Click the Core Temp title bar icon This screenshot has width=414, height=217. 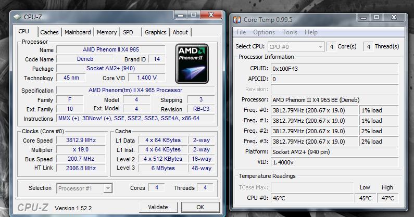(x=237, y=20)
